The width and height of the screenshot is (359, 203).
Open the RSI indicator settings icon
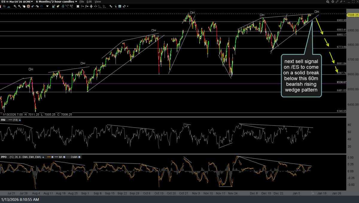click(20, 120)
